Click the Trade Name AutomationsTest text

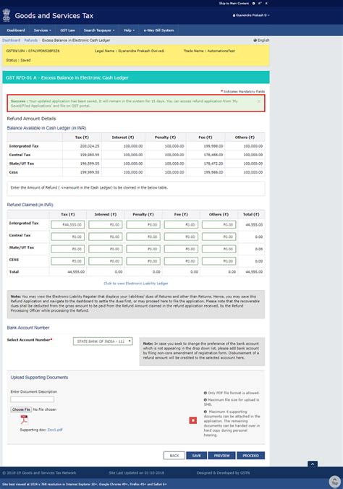tap(209, 51)
